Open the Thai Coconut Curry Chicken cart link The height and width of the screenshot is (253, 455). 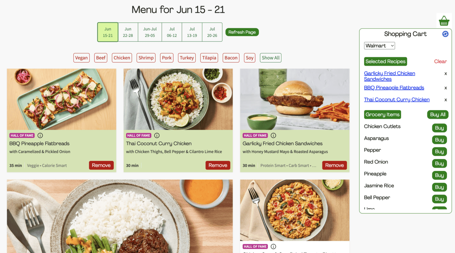(397, 100)
